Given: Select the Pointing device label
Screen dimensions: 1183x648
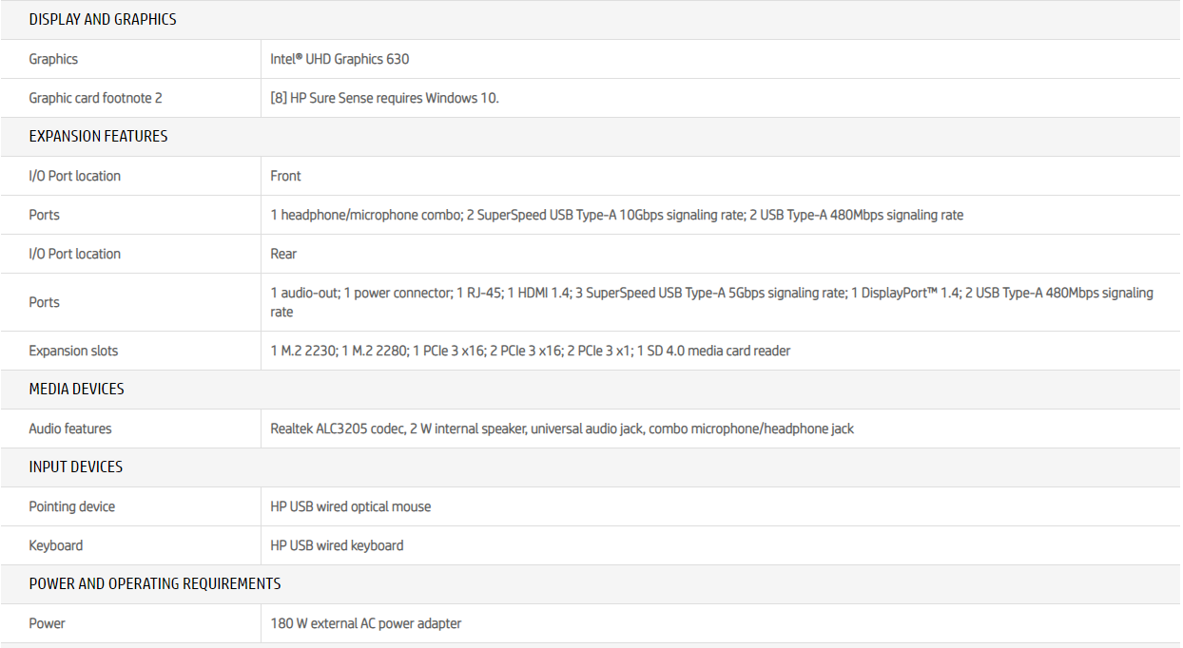Looking at the screenshot, I should [72, 506].
